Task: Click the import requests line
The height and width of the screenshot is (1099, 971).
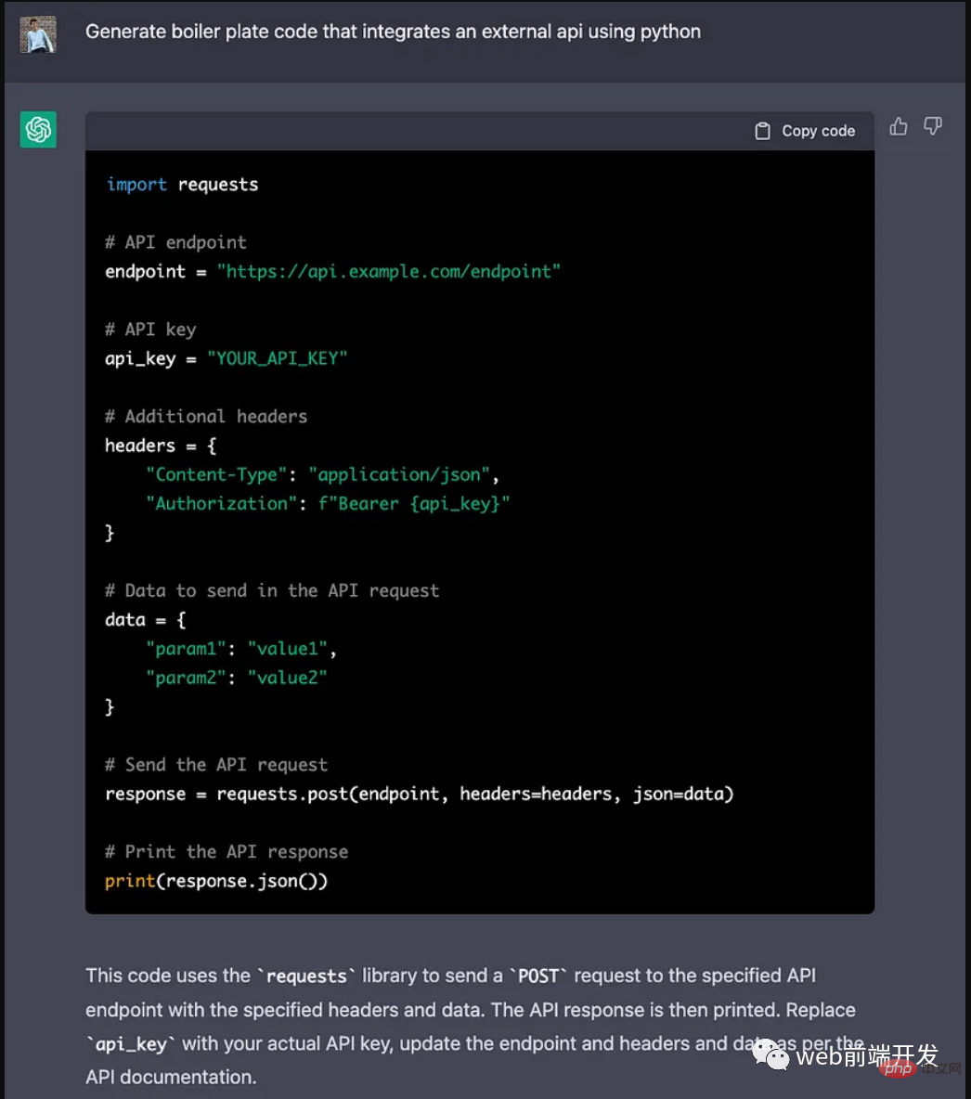Action: (182, 185)
